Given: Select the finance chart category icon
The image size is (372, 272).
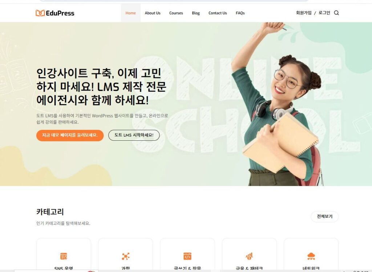Looking at the screenshot, I should point(249,256).
